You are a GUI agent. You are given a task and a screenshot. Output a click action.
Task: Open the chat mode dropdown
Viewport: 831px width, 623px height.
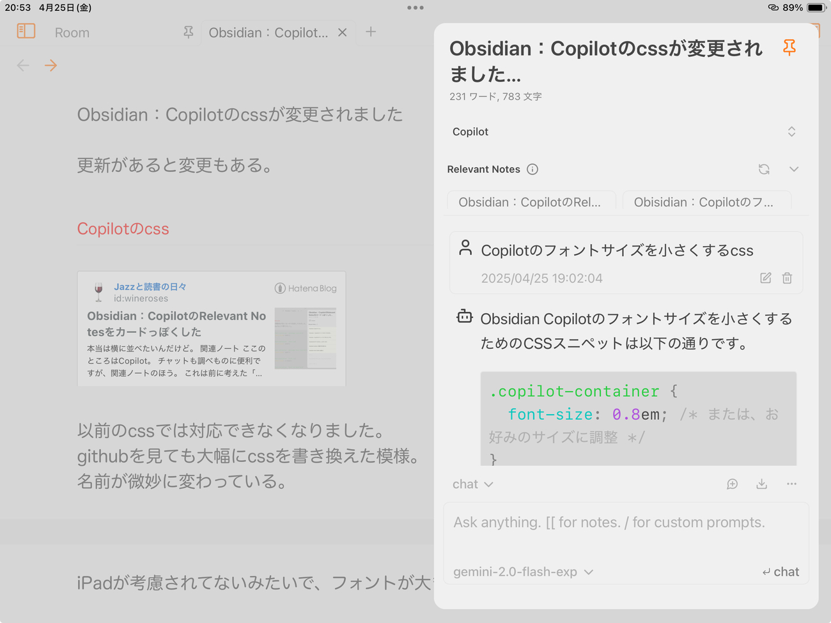(x=473, y=484)
